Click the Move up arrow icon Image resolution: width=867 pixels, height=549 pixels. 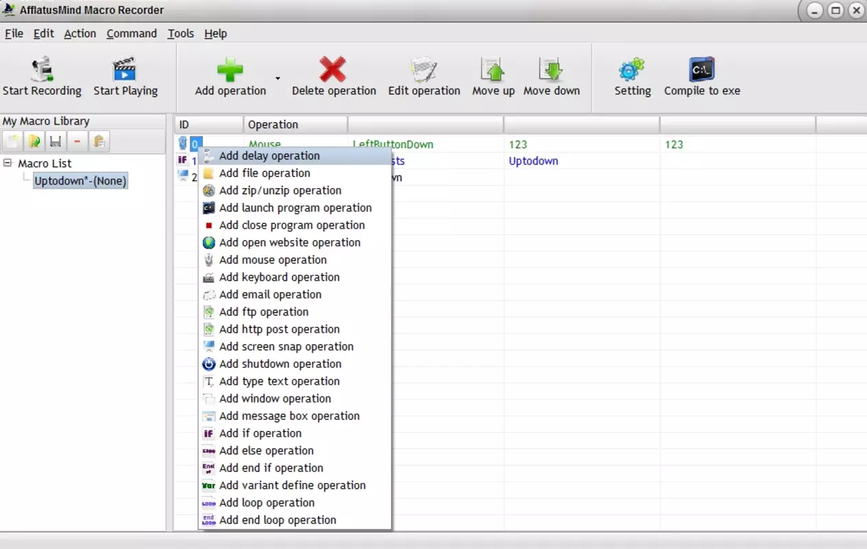click(x=492, y=69)
